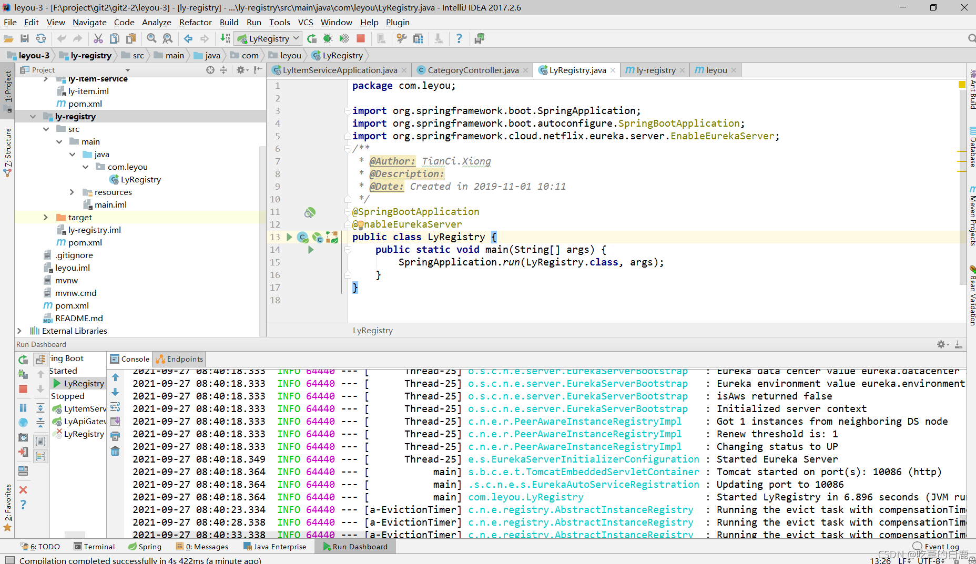Toggle the show-configurations filter button
The width and height of the screenshot is (976, 564).
pyautogui.click(x=40, y=442)
